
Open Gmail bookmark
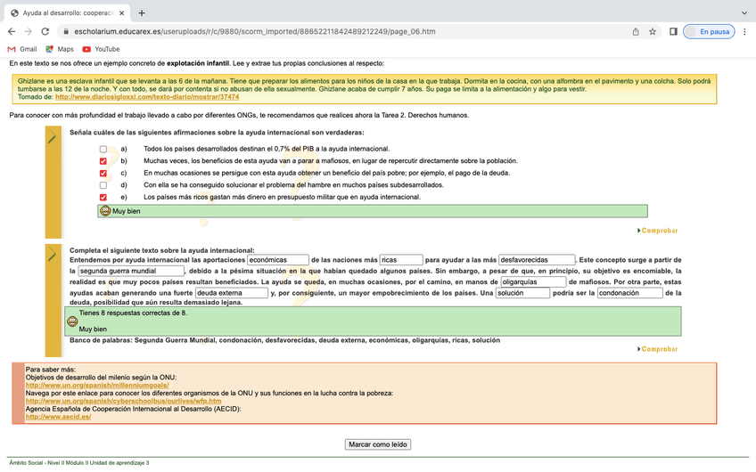click(21, 49)
